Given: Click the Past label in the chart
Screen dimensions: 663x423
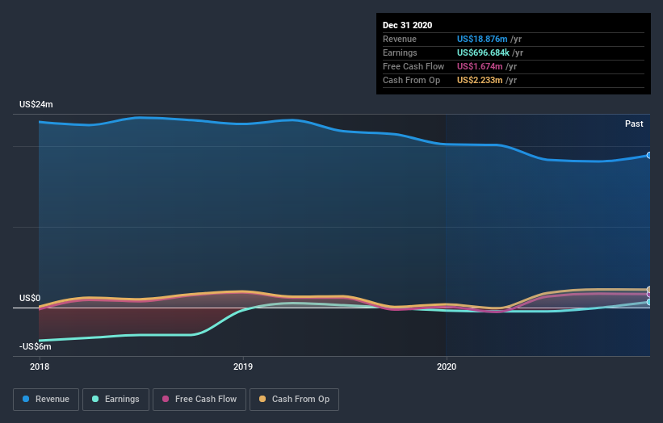Looking at the screenshot, I should pyautogui.click(x=634, y=124).
